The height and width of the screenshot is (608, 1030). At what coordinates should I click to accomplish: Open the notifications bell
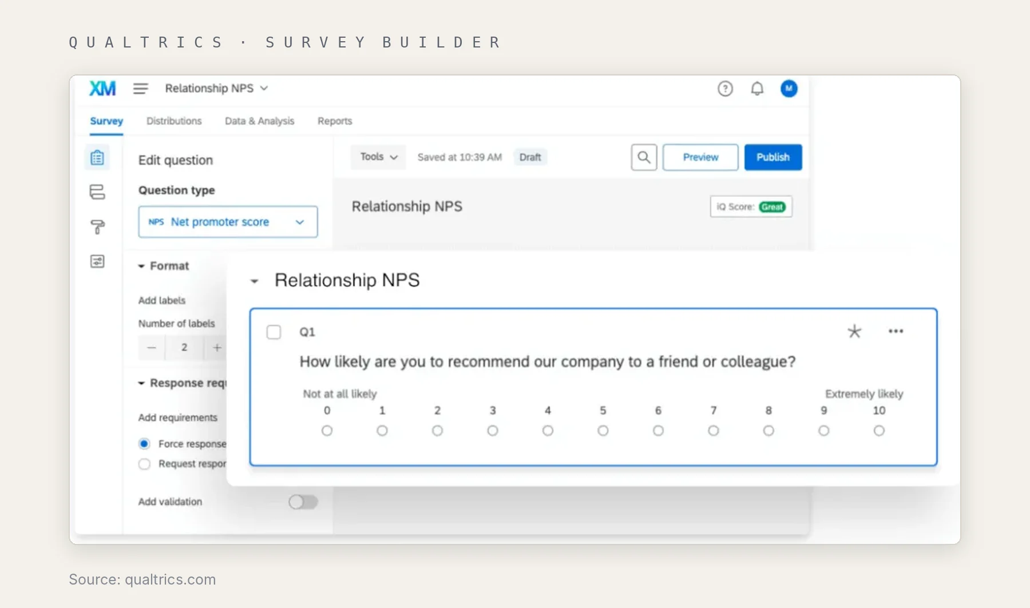click(757, 89)
